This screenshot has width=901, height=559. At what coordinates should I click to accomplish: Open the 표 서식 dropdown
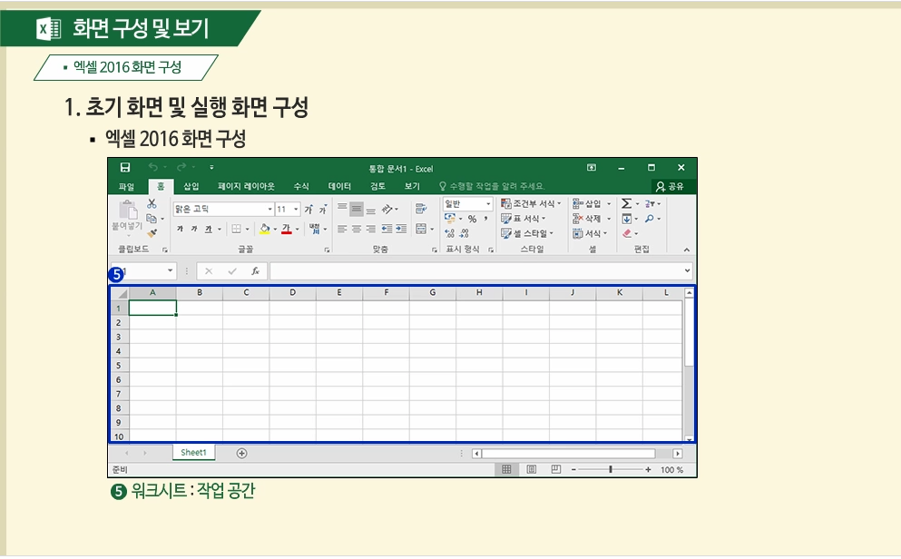[x=524, y=219]
